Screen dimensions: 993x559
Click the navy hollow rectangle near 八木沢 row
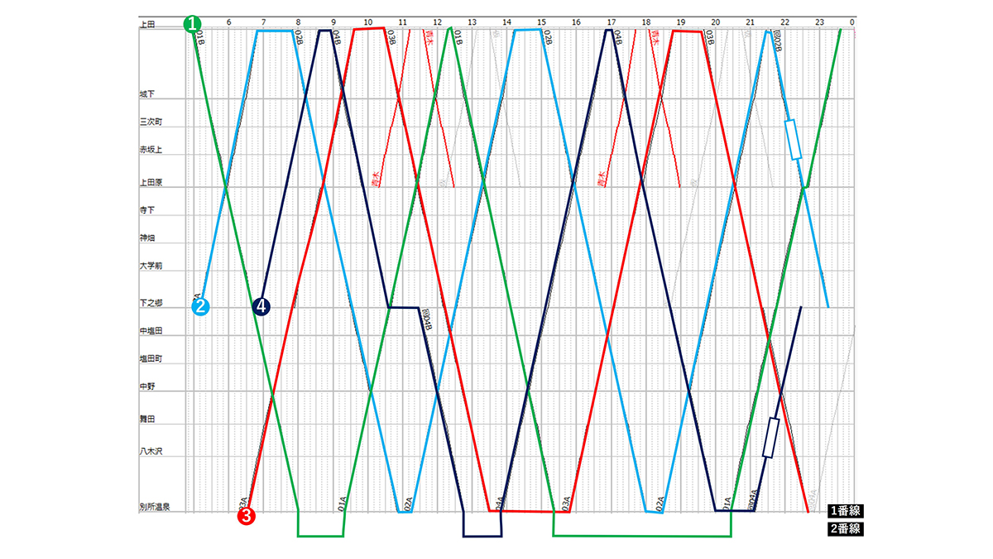[770, 437]
